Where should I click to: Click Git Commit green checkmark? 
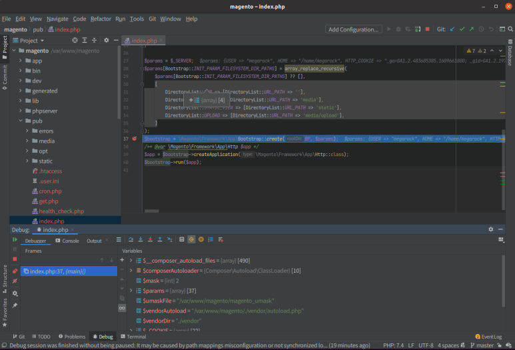click(x=462, y=29)
